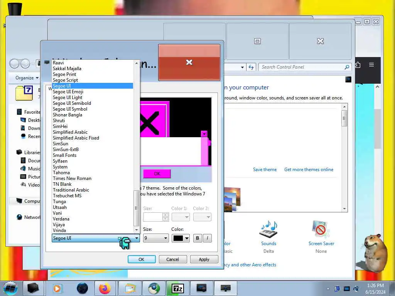Click themes list scroll-down arrow
The width and height of the screenshot is (395, 296).
click(x=344, y=209)
